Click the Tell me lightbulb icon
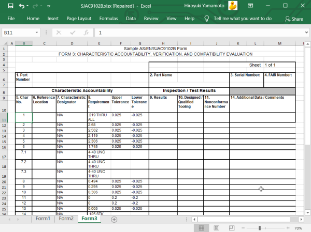 pyautogui.click(x=206, y=19)
